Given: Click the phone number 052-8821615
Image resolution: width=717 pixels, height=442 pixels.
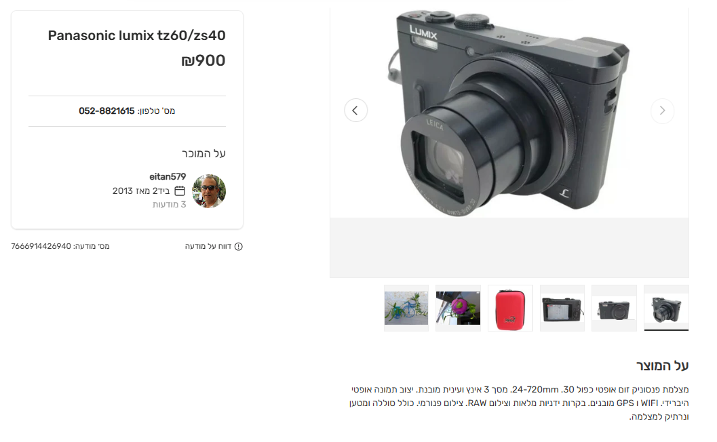Looking at the screenshot, I should coord(106,110).
